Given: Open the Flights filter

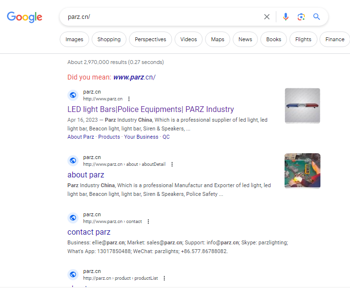Looking at the screenshot, I should click(x=303, y=39).
